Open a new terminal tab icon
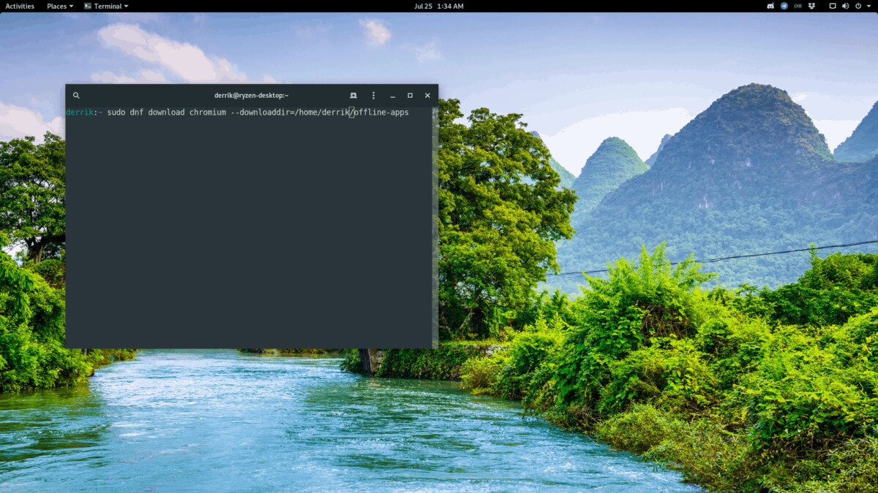Screen dimensions: 878x493 pyautogui.click(x=353, y=95)
